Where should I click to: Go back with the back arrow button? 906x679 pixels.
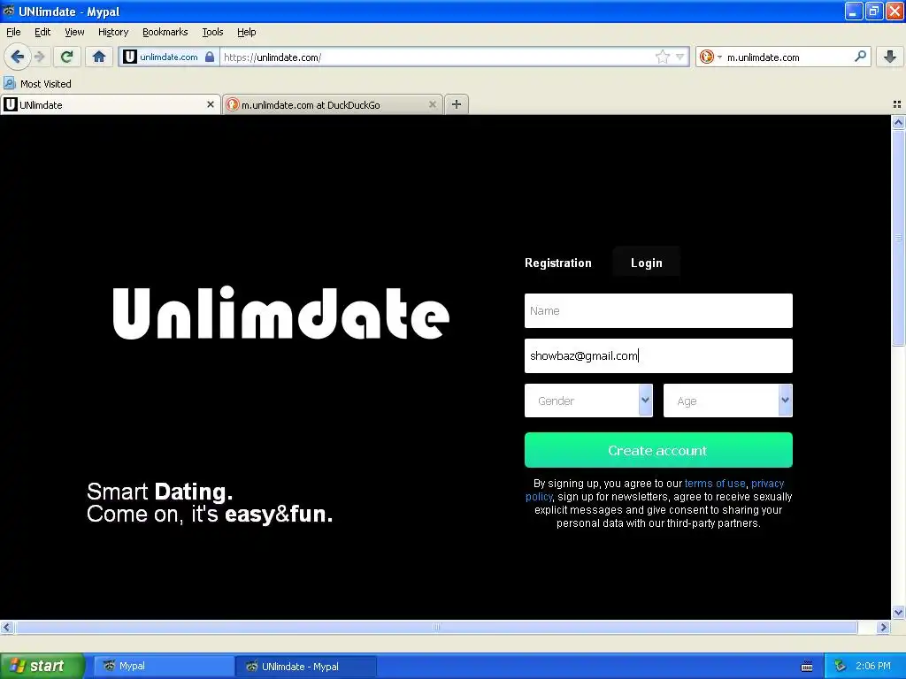pyautogui.click(x=17, y=57)
